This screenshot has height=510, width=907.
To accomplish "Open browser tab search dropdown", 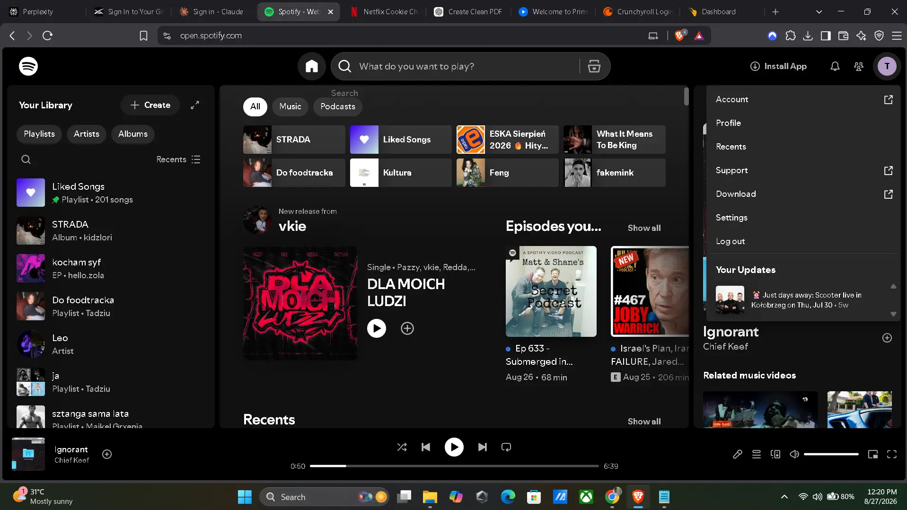I will (819, 12).
